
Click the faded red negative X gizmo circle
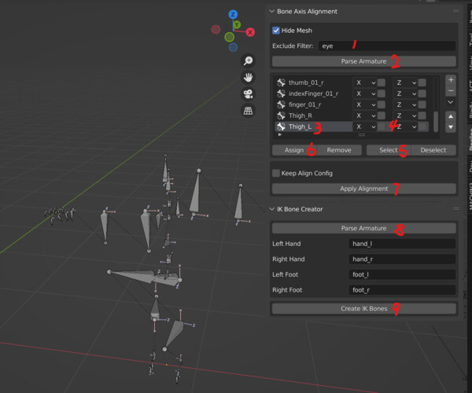point(216,29)
